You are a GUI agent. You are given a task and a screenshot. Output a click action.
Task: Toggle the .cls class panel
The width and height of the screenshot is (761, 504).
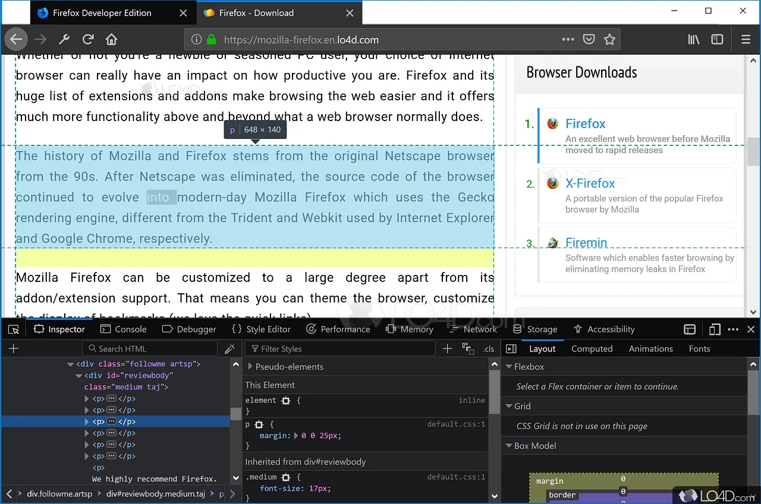489,349
